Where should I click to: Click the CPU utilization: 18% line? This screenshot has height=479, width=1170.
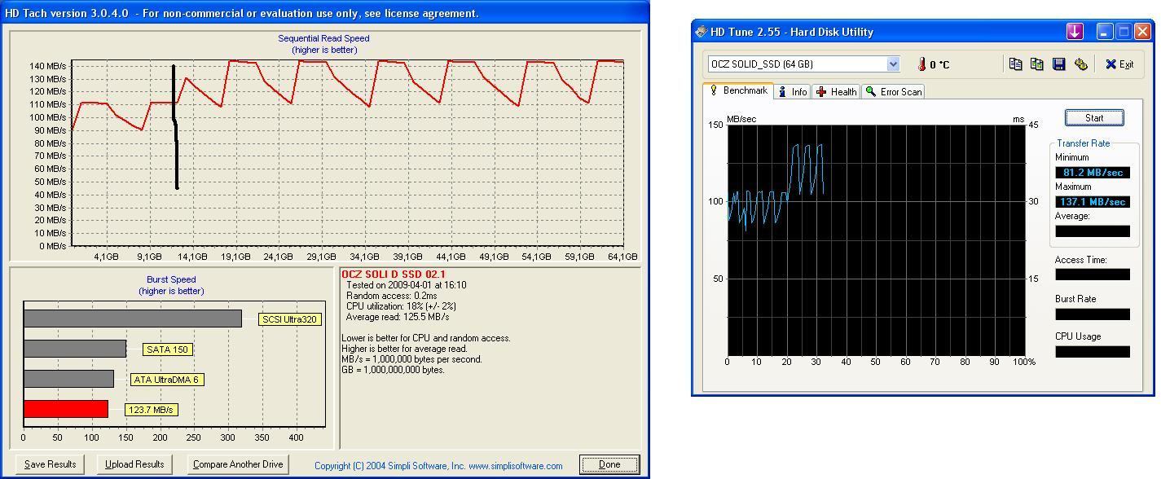click(402, 306)
